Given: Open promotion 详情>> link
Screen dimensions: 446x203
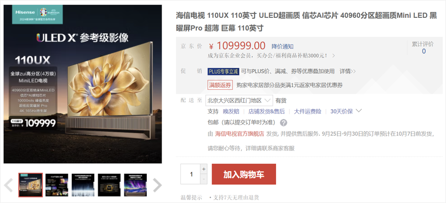Looking at the screenshot, I should [347, 71].
